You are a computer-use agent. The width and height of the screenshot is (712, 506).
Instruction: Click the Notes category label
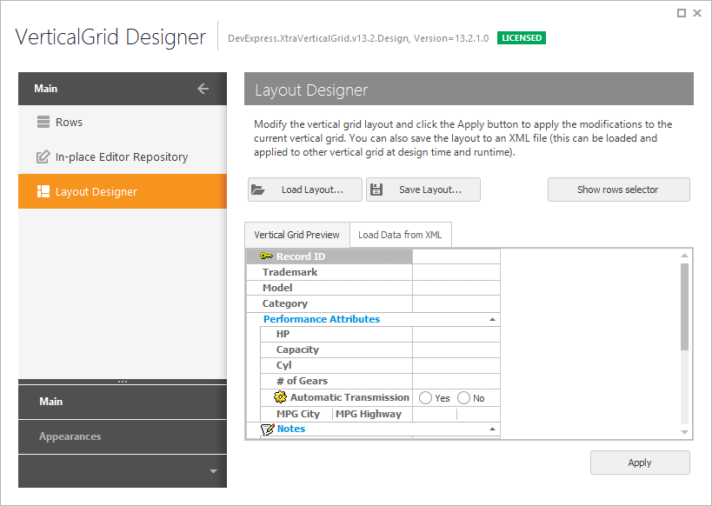(x=291, y=429)
